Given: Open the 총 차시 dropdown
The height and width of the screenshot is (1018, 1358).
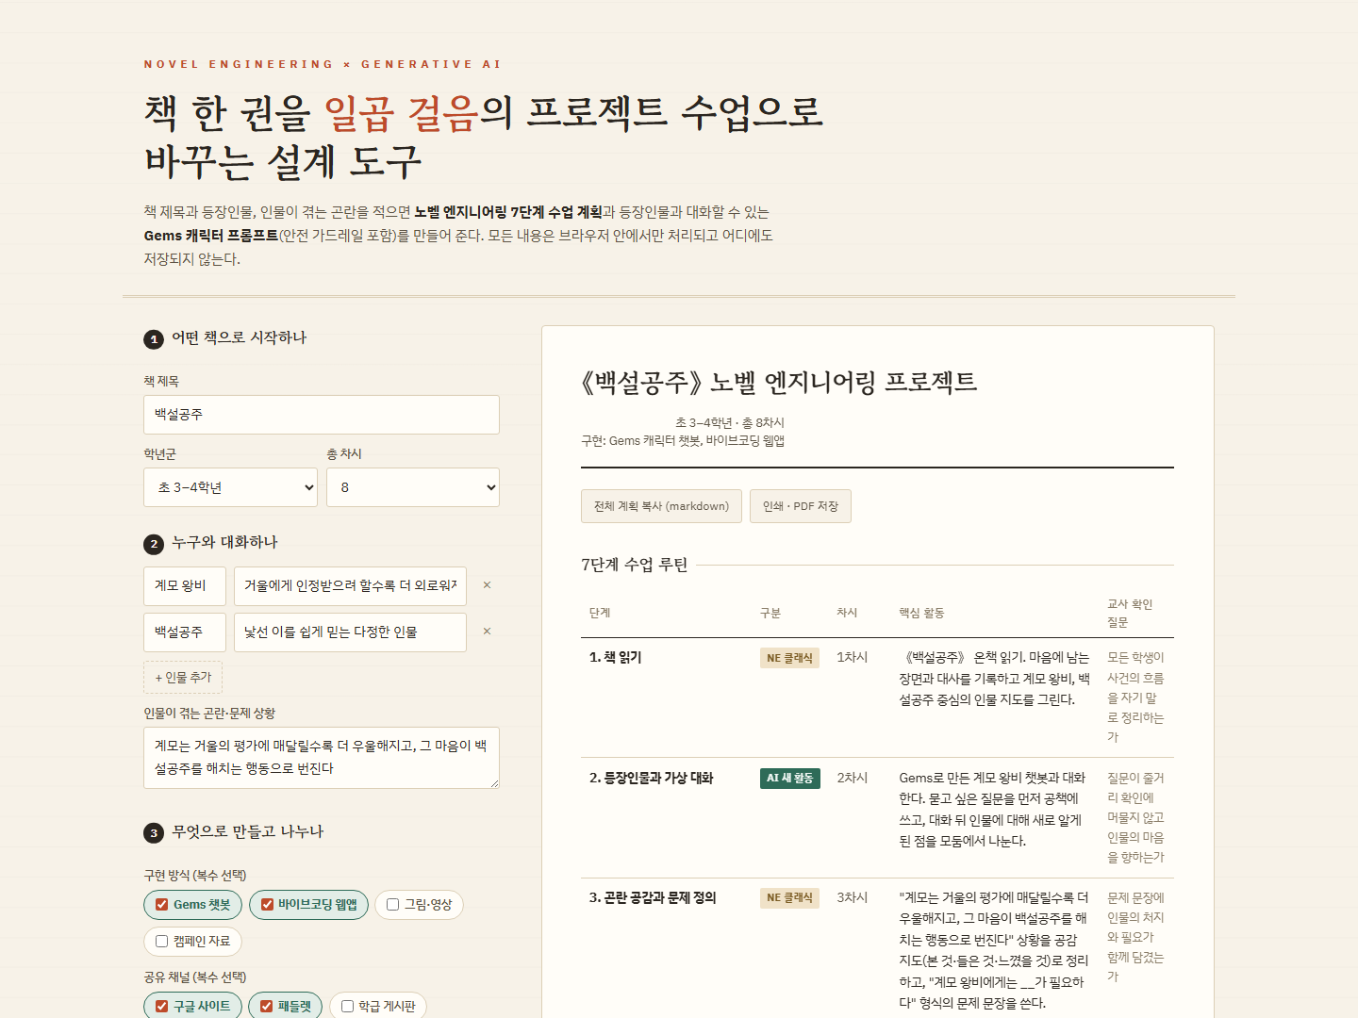Looking at the screenshot, I should tap(413, 487).
